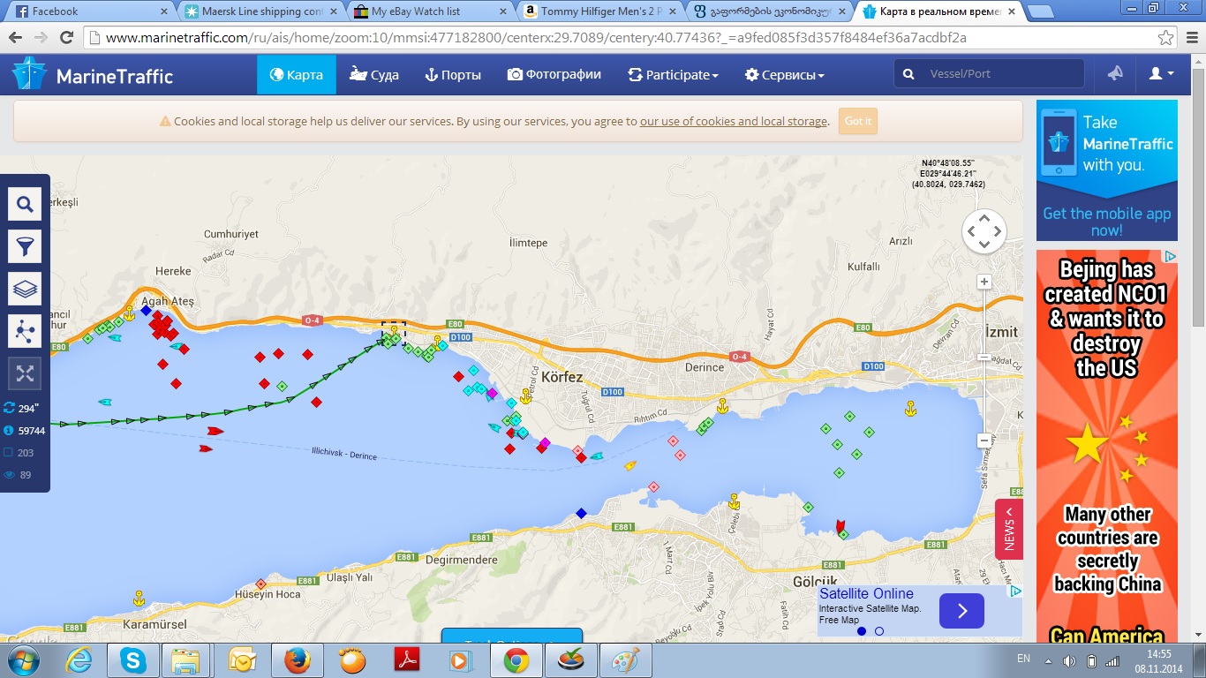Viewport: 1206px width, 678px height.
Task: Click the MarineTraffic logo
Action: pos(93,75)
